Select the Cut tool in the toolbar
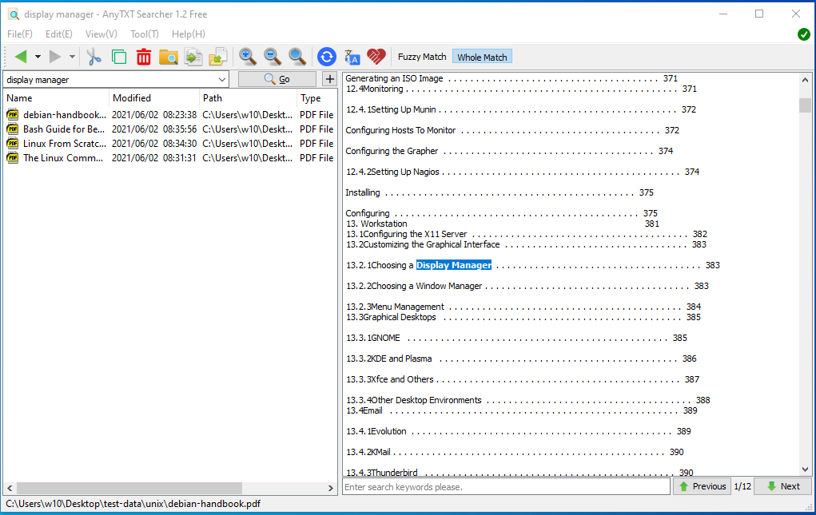This screenshot has height=515, width=816. [94, 57]
